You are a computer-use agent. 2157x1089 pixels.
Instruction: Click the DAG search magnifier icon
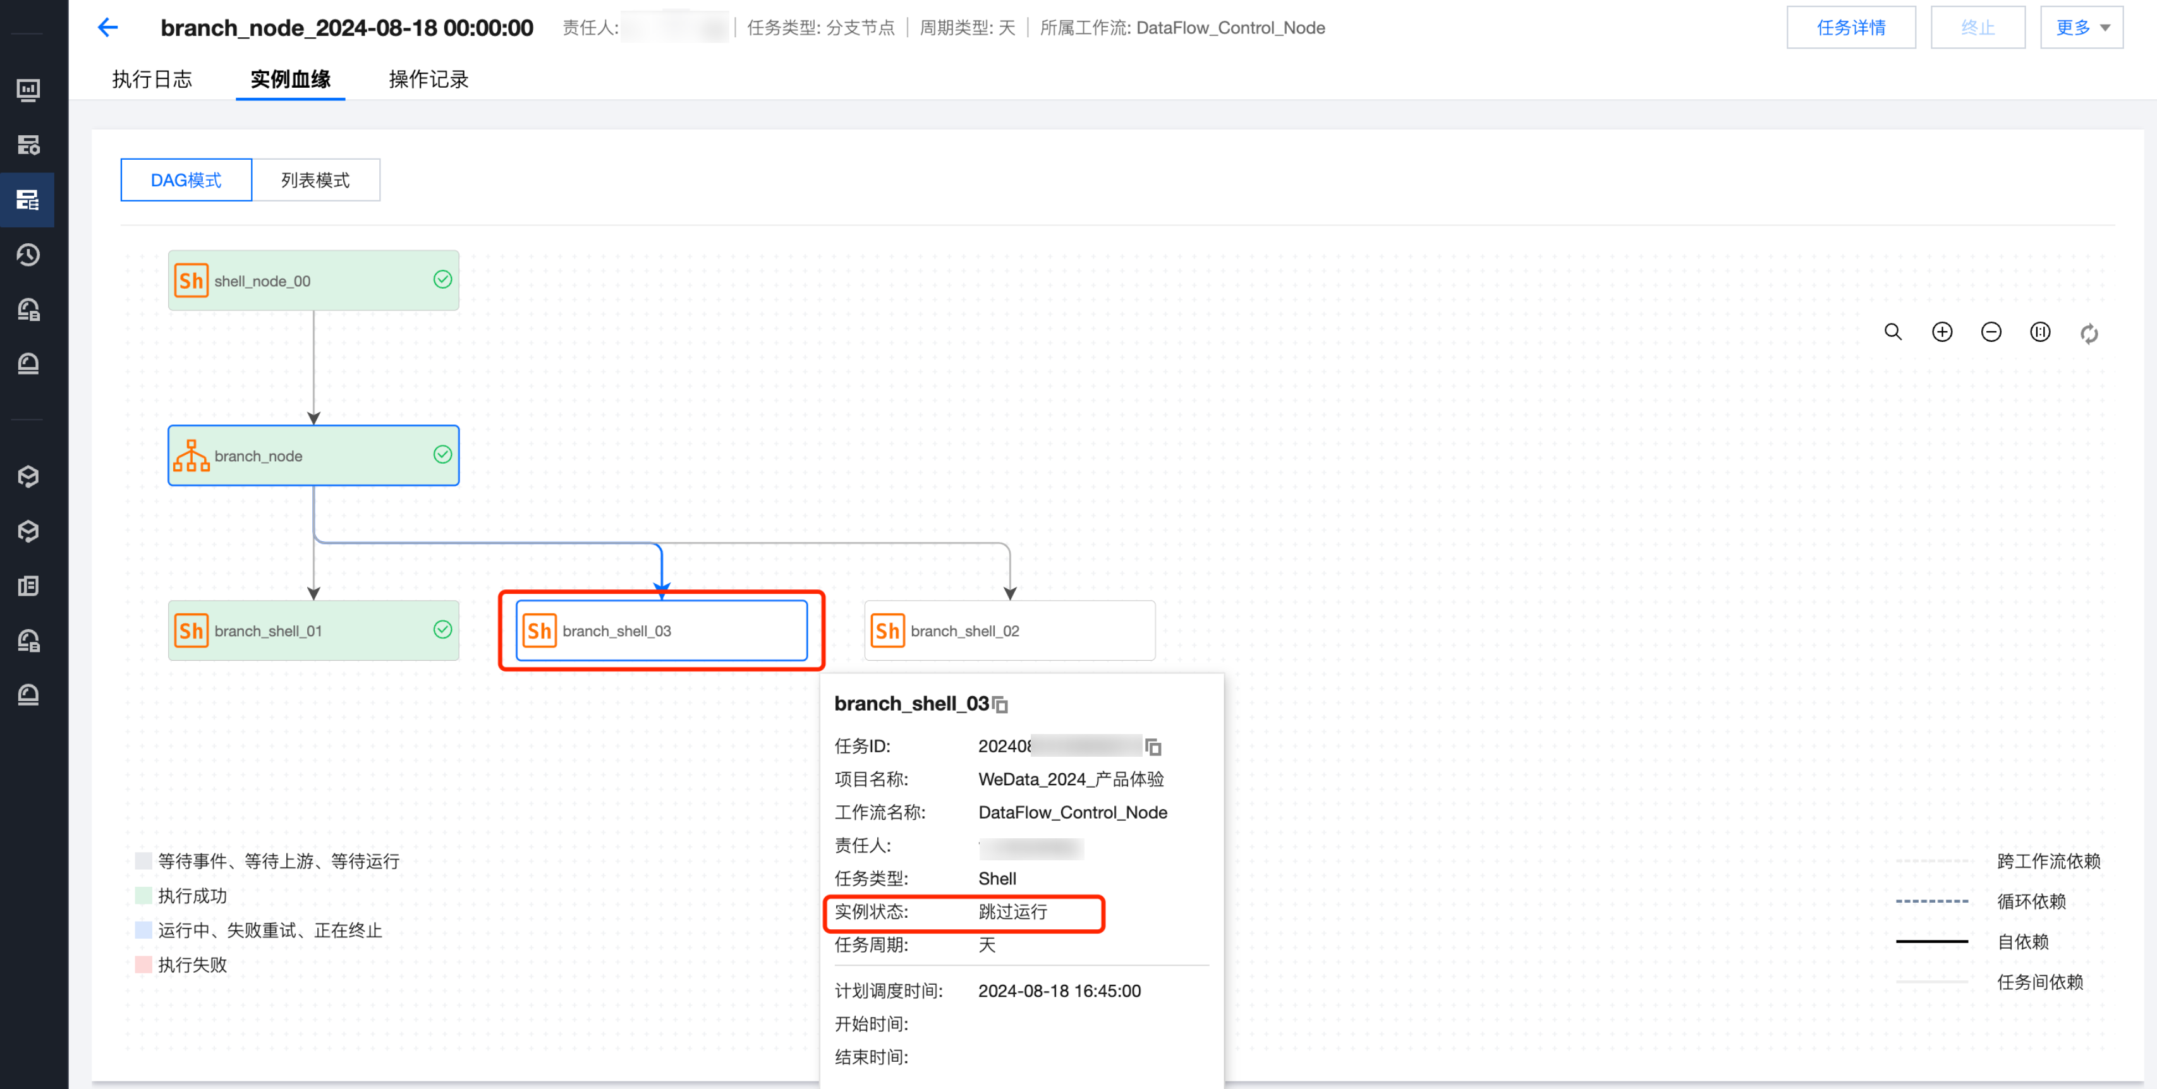(1892, 332)
